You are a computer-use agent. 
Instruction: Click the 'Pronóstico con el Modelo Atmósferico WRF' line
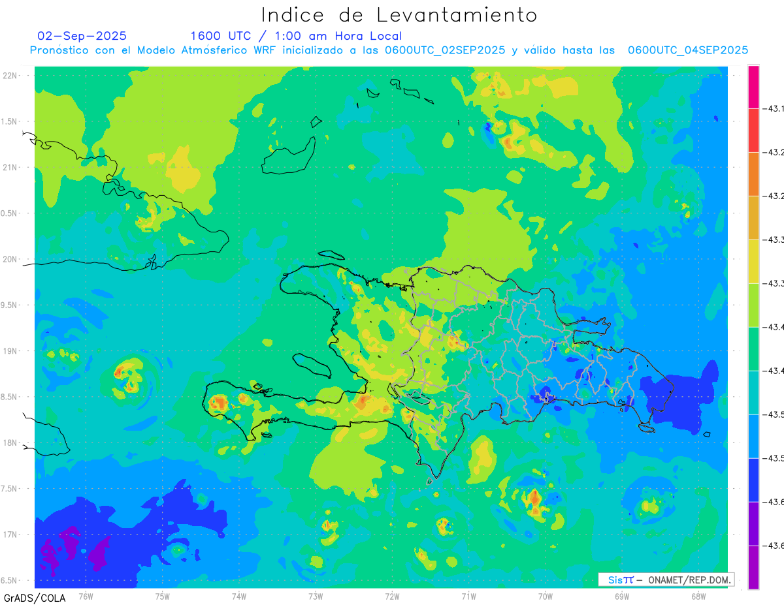point(389,50)
